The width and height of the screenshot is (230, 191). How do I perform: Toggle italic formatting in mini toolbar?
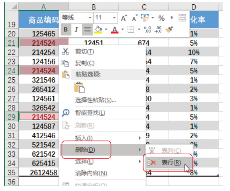point(76,30)
